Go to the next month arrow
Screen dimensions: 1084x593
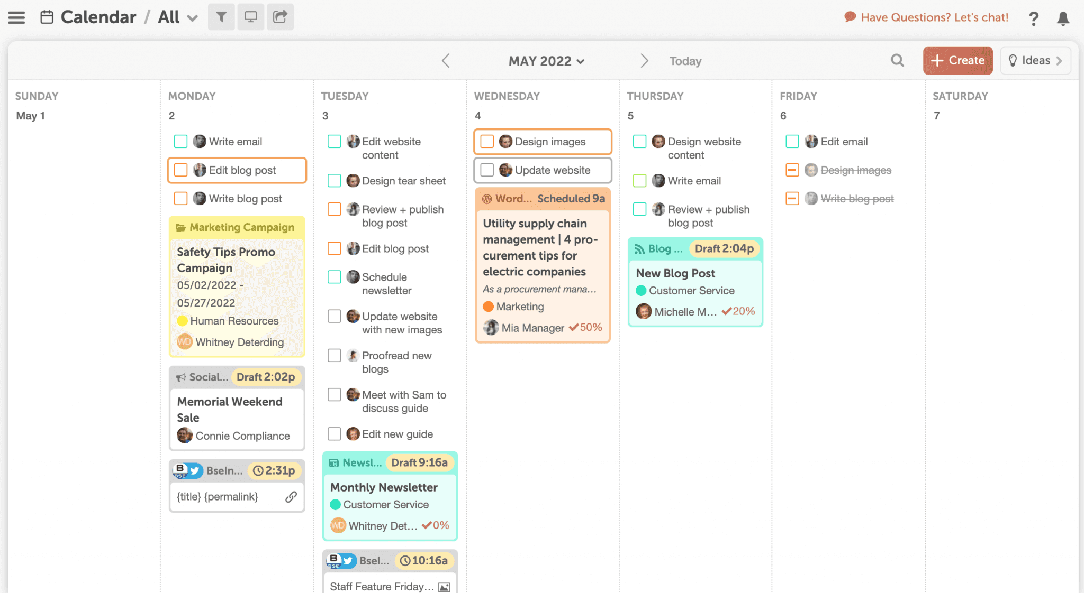coord(644,61)
